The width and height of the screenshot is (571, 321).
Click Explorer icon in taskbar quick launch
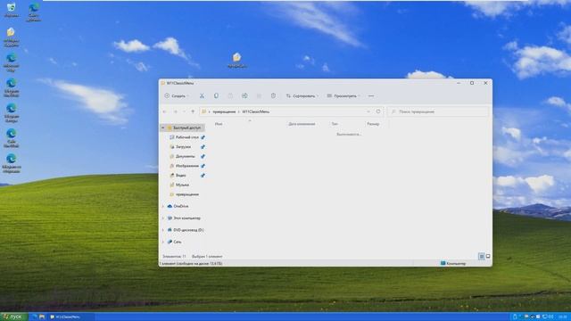click(x=42, y=317)
